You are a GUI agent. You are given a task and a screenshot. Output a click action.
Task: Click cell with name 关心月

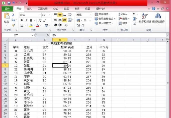pos(30,51)
